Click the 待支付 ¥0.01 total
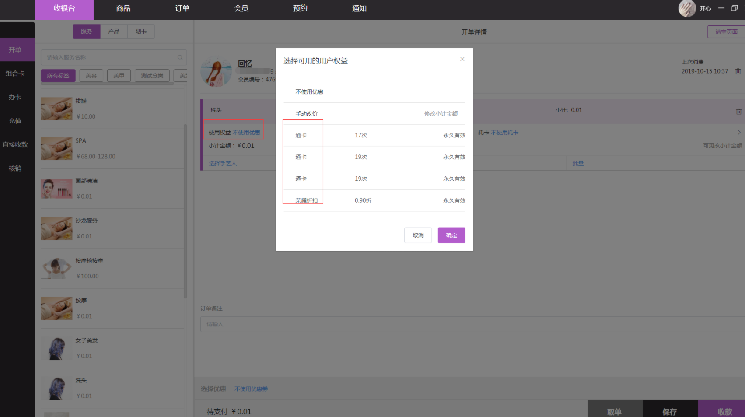 (229, 412)
